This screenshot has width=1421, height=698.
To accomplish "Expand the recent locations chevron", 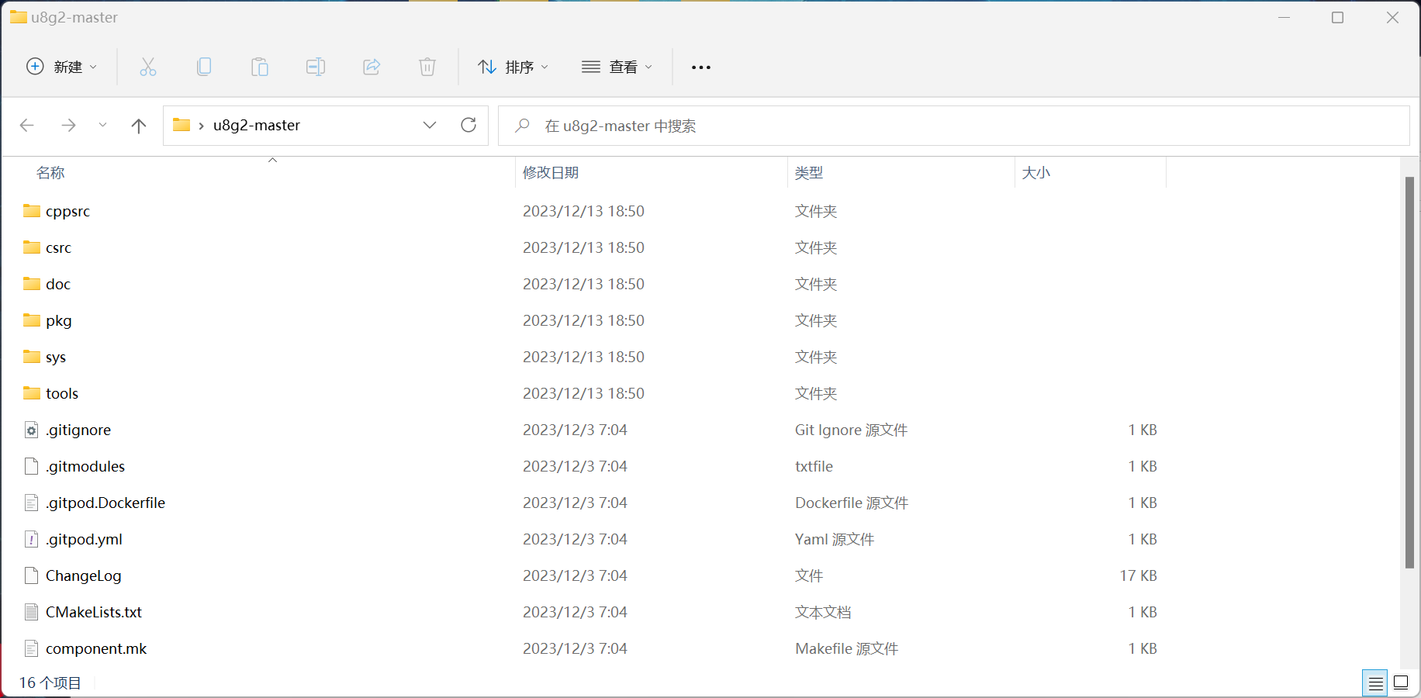I will pyautogui.click(x=102, y=125).
